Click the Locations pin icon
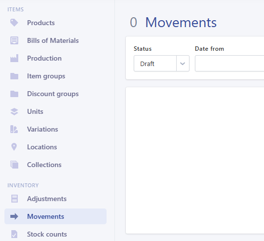 pos(14,147)
